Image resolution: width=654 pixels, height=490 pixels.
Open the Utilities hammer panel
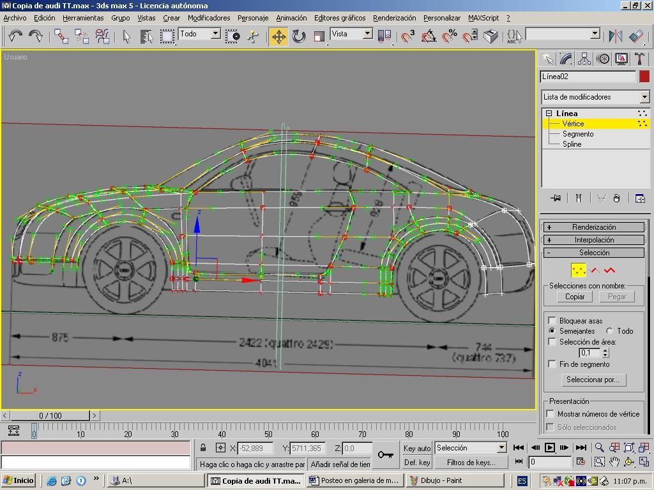click(x=639, y=59)
